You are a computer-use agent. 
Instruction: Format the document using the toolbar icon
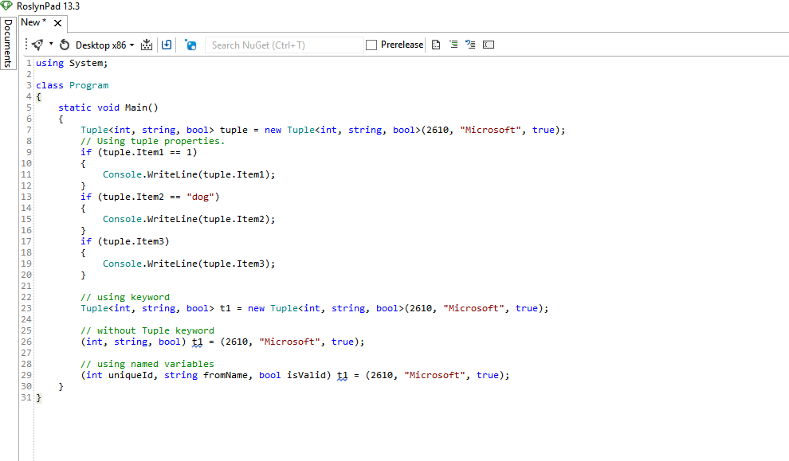435,45
